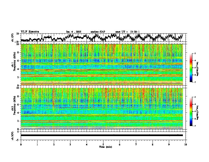Viewport: 209px width, 162px height.
Task: Click the log(PSD) label beside ch.1 color scale
Action: tap(198, 69)
